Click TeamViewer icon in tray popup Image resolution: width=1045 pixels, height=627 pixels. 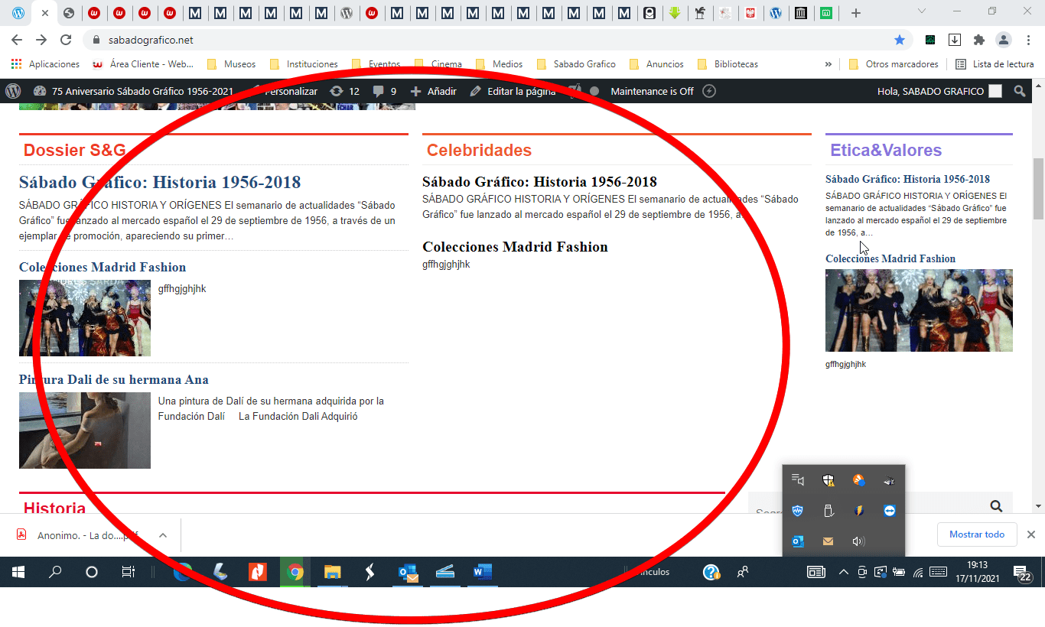pos(889,511)
